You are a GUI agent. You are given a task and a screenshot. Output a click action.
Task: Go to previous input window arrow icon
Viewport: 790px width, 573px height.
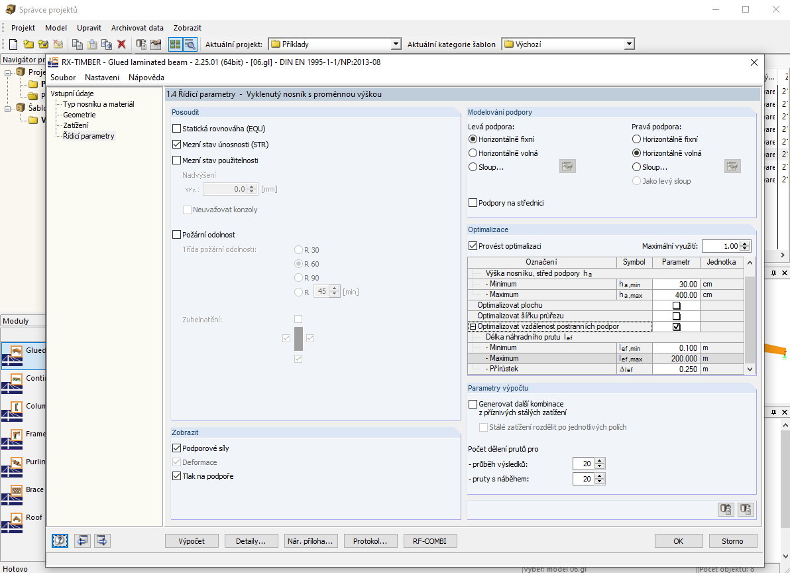tap(82, 541)
